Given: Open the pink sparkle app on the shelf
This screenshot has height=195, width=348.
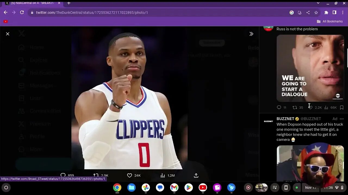Looking at the screenshot, I should click(217, 187).
